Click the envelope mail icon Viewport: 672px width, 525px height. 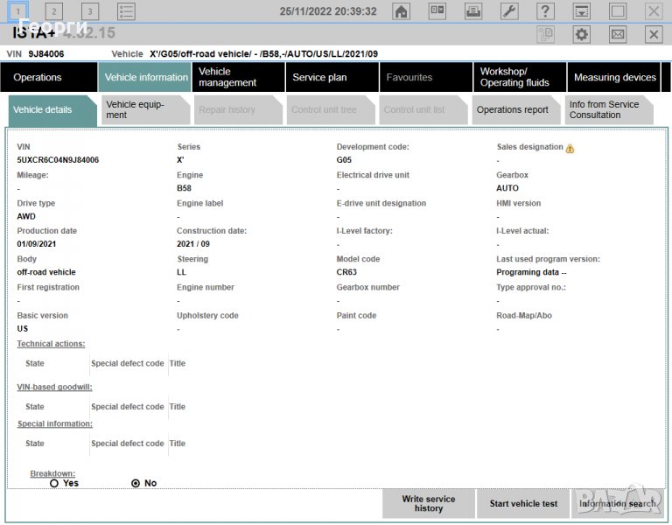point(617,34)
